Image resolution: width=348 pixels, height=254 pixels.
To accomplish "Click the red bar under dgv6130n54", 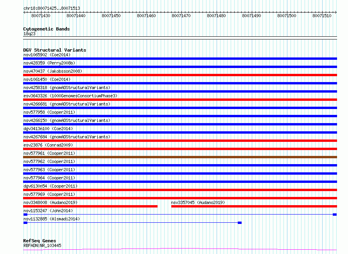I will (180, 190).
